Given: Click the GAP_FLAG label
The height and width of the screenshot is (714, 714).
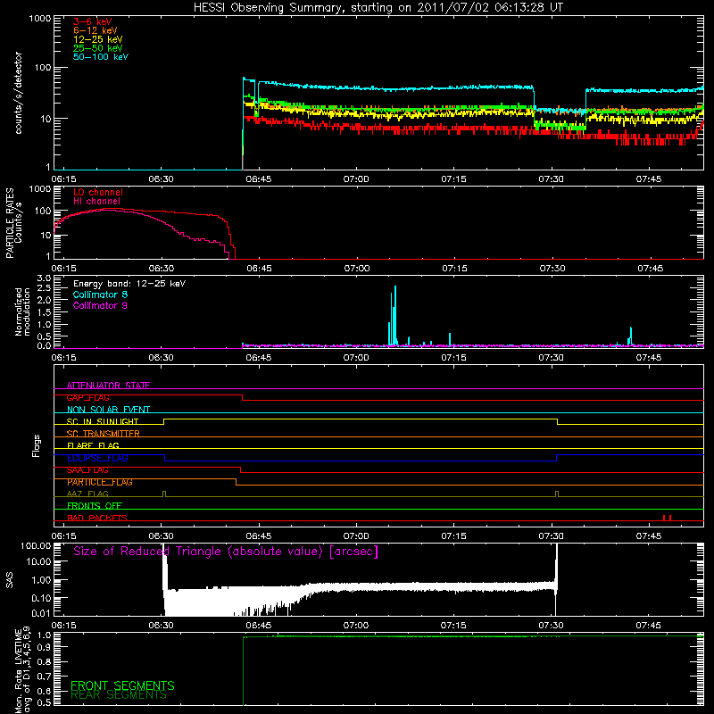Looking at the screenshot, I should click(87, 397).
